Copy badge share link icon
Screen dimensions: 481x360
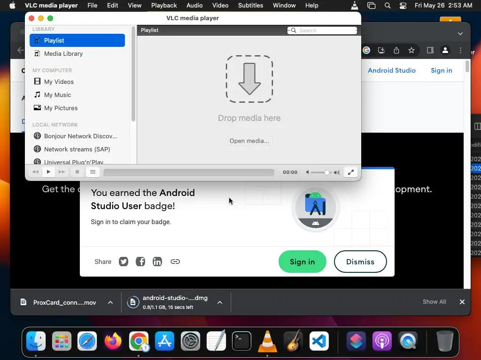click(x=175, y=262)
